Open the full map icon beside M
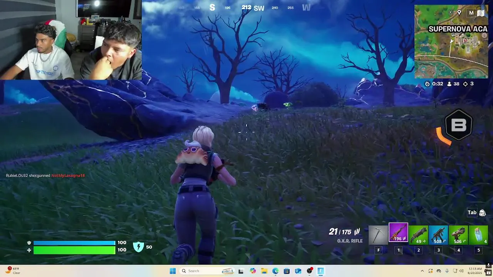The width and height of the screenshot is (493, 277). click(481, 13)
